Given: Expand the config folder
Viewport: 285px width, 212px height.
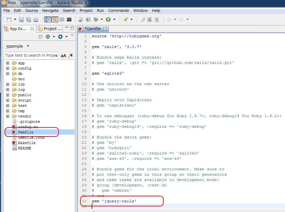Looking at the screenshot, I should [8, 68].
